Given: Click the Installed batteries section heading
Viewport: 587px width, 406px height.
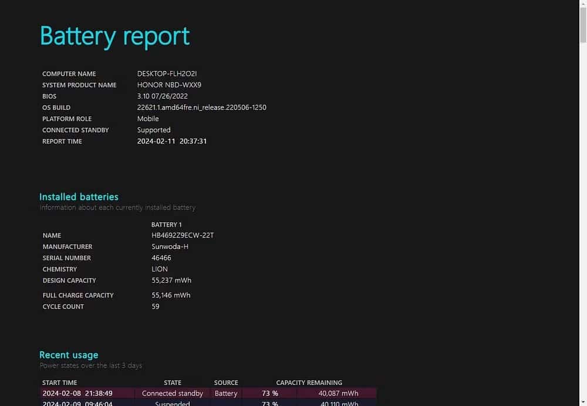Looking at the screenshot, I should pos(79,197).
